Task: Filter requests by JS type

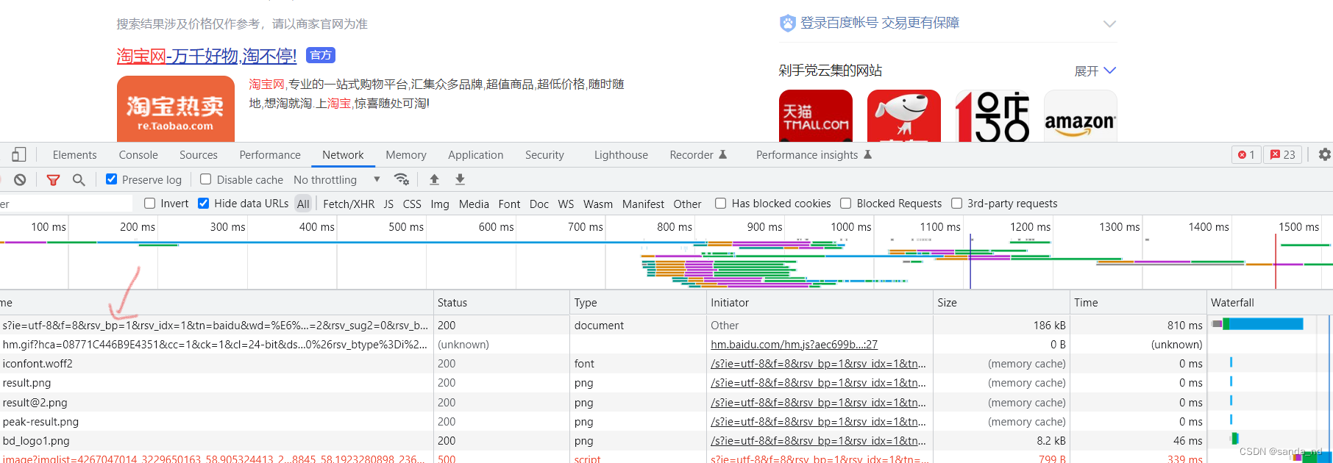Action: [x=388, y=204]
